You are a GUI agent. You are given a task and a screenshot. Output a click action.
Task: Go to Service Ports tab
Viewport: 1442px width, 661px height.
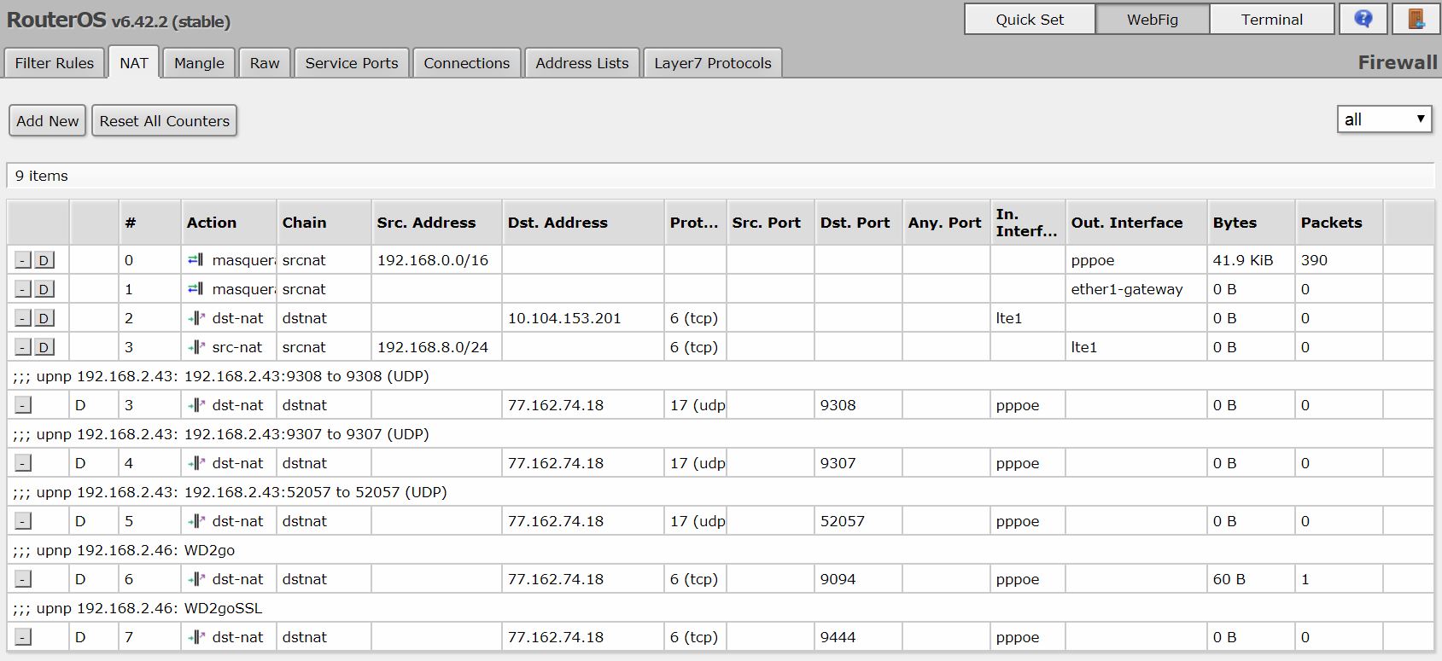click(352, 63)
